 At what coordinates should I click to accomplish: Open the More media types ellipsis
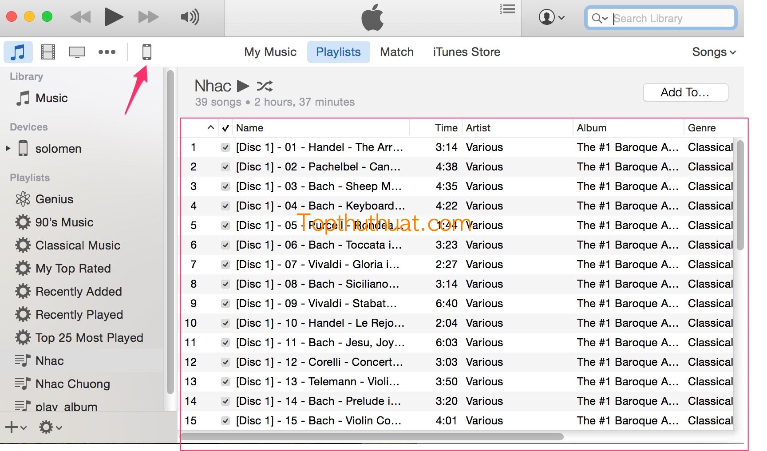click(x=107, y=52)
